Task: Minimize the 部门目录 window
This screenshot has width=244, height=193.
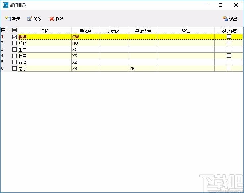Action: point(206,5)
